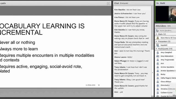Click Ann's '...yet' chat message
The width and height of the screenshot is (176, 99).
tap(119, 92)
